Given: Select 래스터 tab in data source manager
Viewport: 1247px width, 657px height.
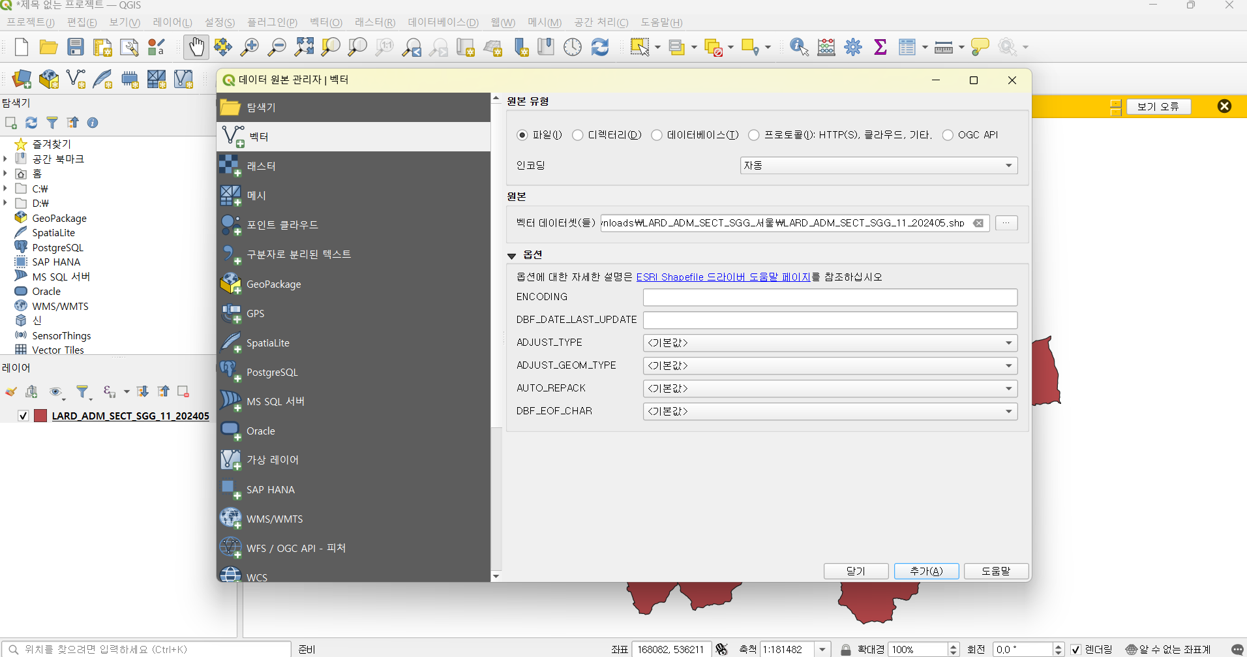Looking at the screenshot, I should pyautogui.click(x=353, y=166).
